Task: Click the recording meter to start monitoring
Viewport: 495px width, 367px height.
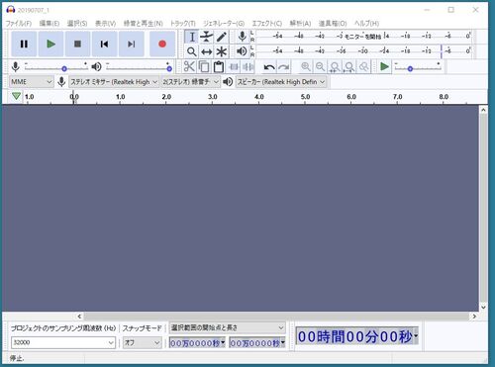Action: 363,37
